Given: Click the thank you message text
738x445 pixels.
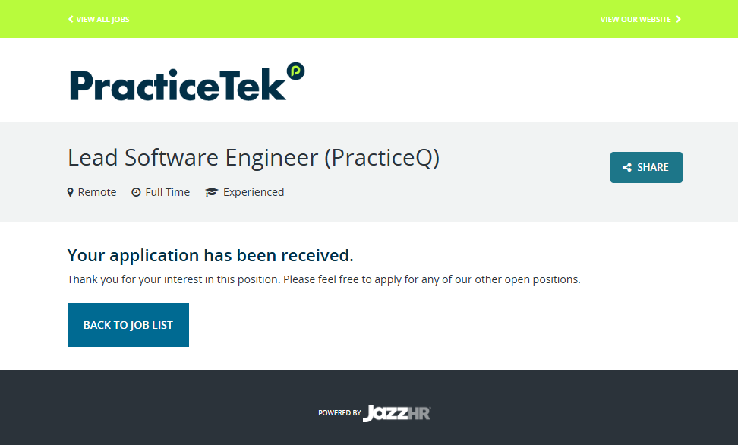Looking at the screenshot, I should [x=323, y=279].
